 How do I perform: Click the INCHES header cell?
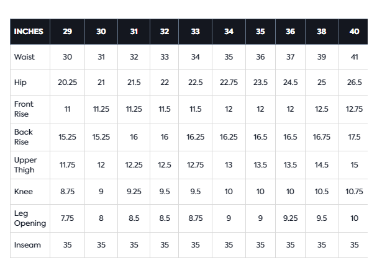click(x=29, y=32)
